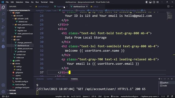Open the Go menu

click(32, 2)
